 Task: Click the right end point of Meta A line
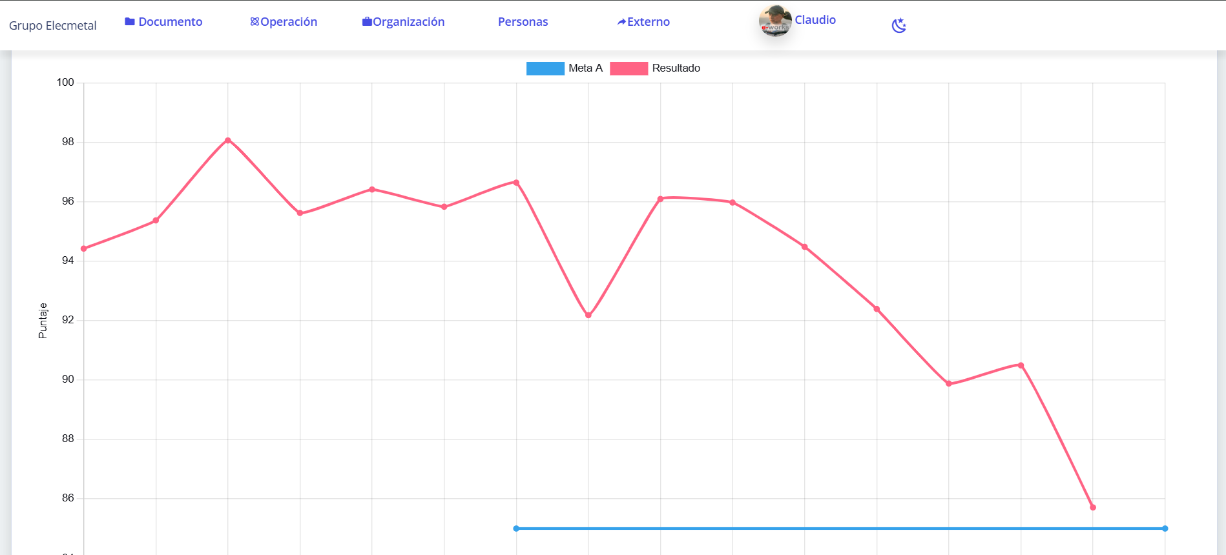1165,529
